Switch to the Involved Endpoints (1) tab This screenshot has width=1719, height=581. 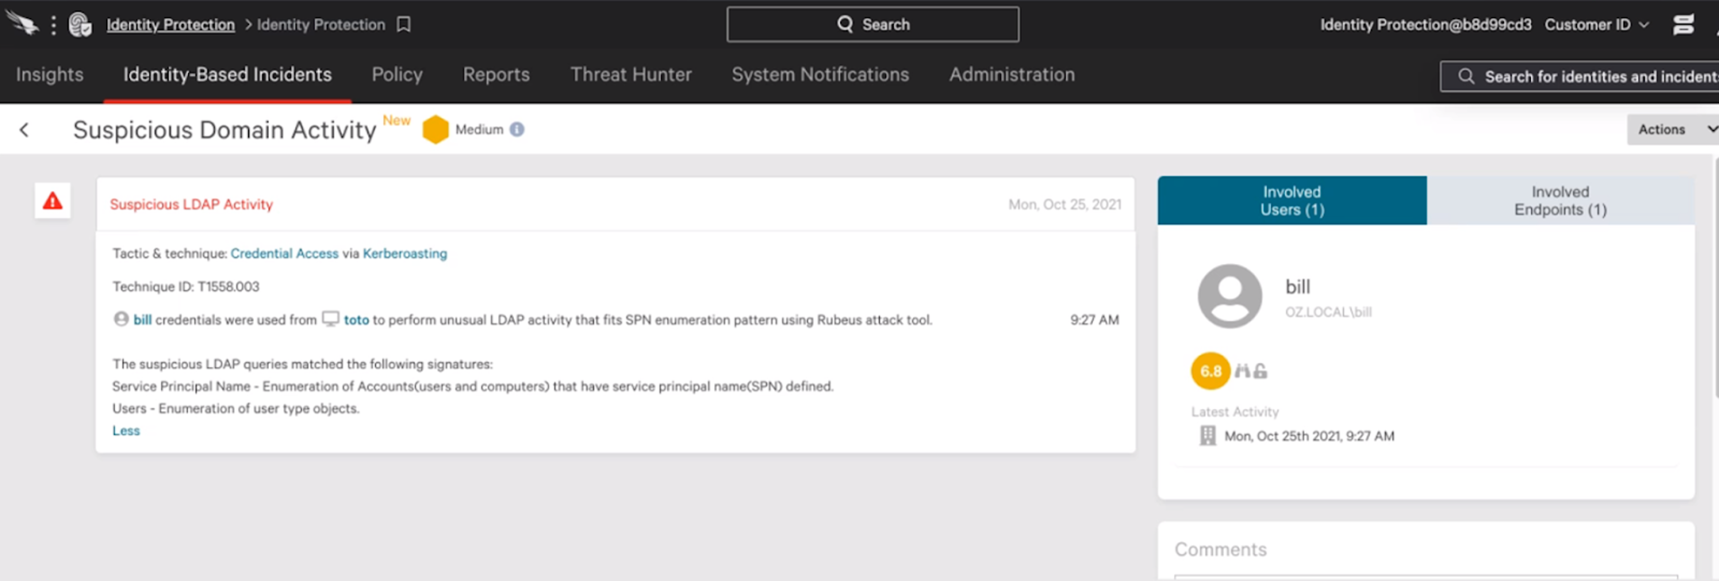tap(1560, 200)
